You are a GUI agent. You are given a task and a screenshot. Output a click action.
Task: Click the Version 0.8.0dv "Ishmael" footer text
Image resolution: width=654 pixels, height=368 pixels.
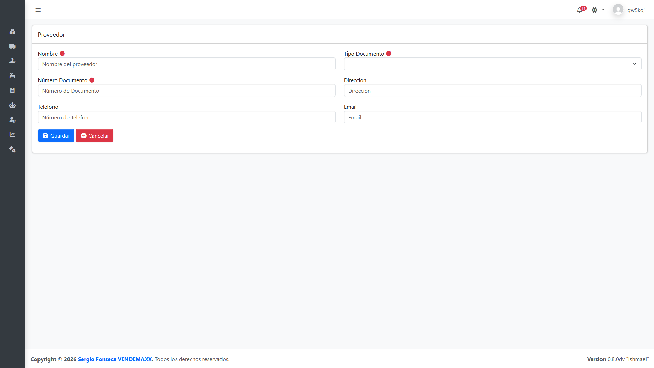618,359
